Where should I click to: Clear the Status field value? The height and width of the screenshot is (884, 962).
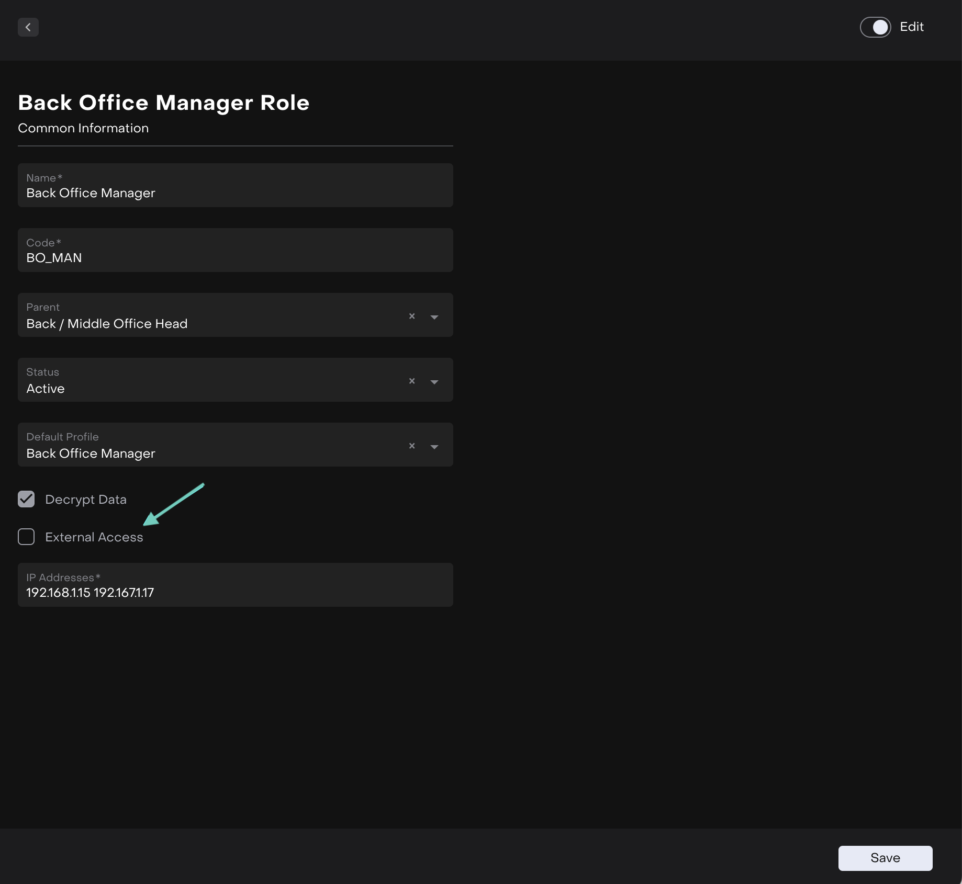coord(412,381)
